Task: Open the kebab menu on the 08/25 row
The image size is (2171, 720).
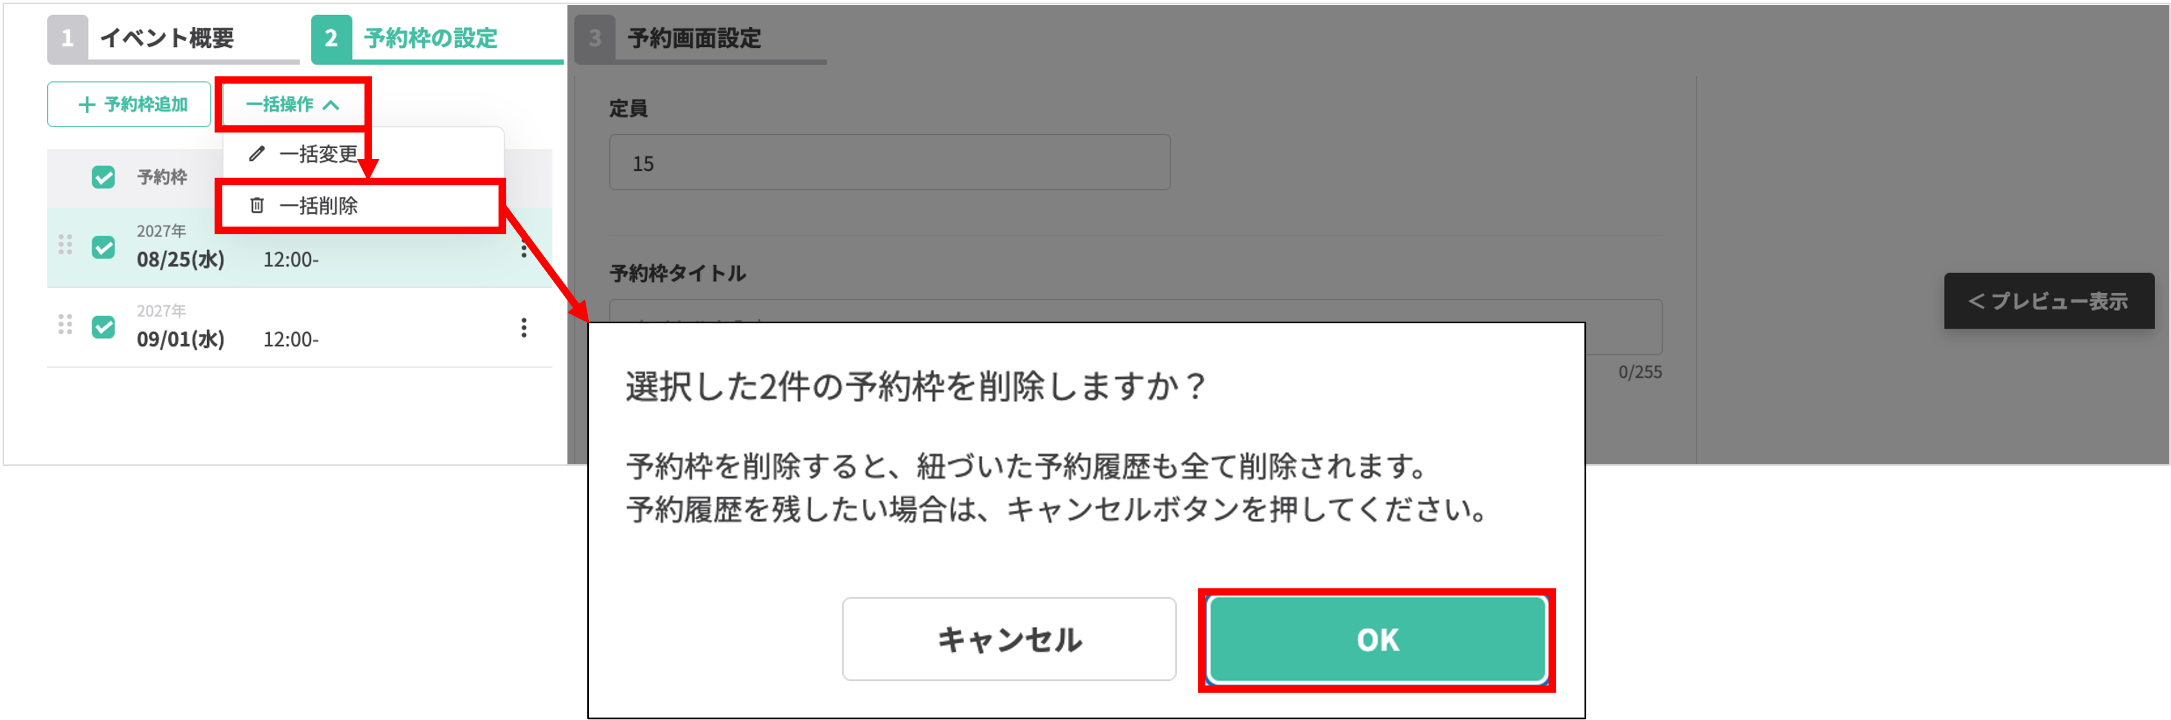Action: (524, 249)
